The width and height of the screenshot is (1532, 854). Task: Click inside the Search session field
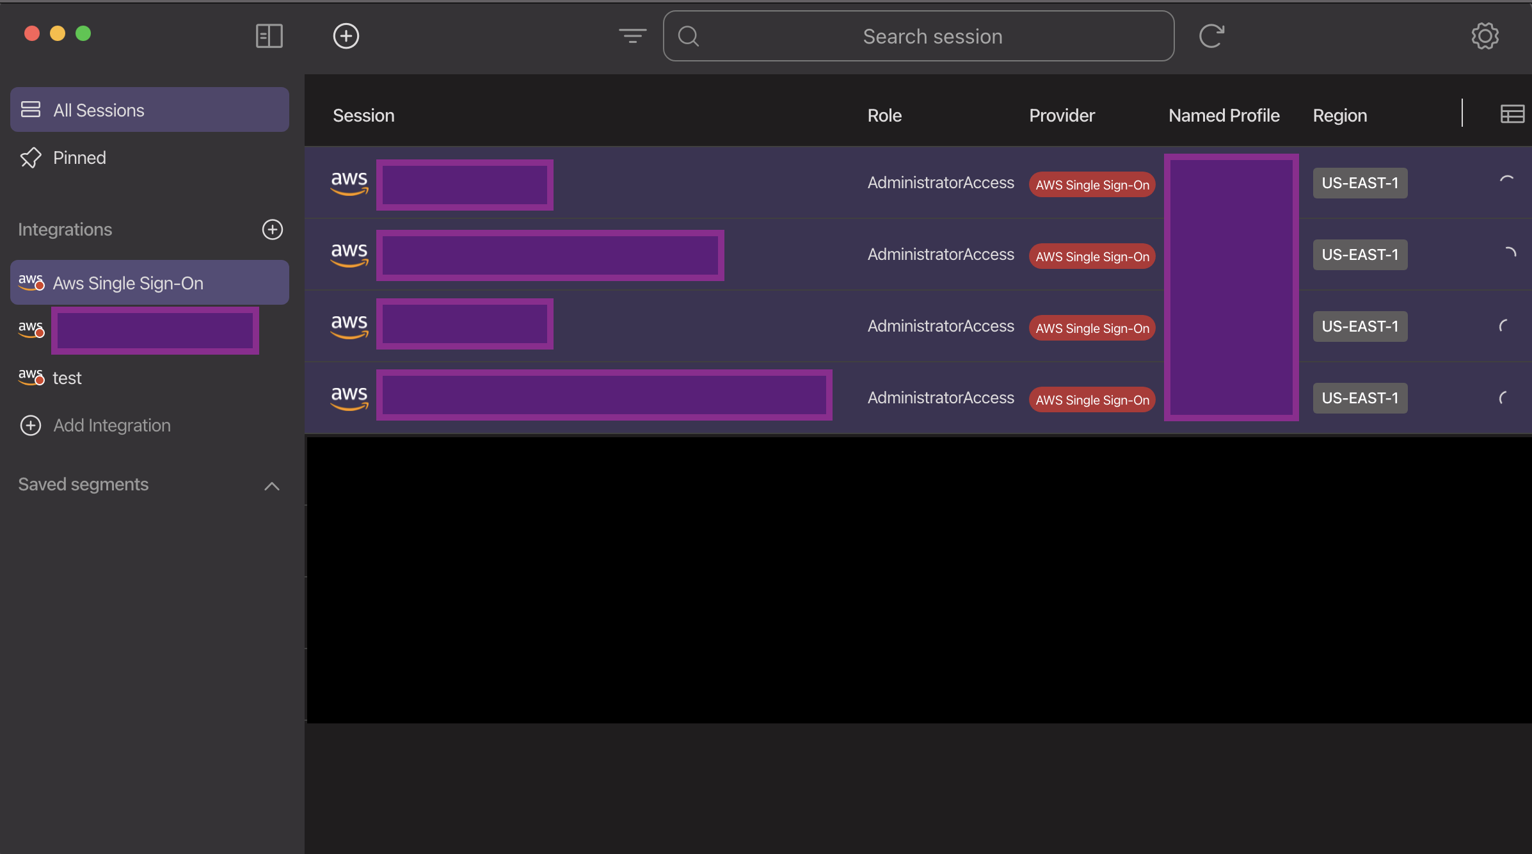pyautogui.click(x=918, y=36)
